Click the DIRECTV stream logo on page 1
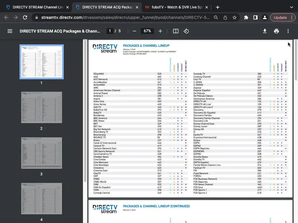 [x=105, y=48]
